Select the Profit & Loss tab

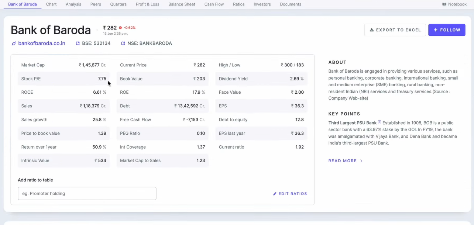pyautogui.click(x=147, y=4)
